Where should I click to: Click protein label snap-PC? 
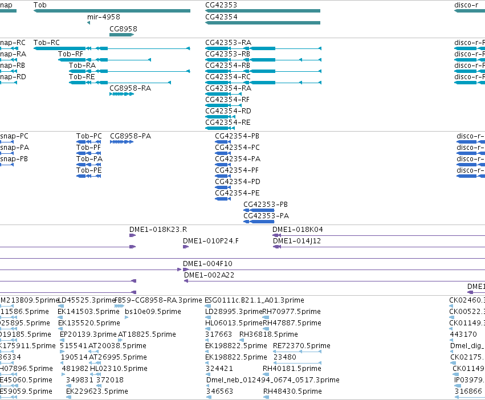[14, 136]
